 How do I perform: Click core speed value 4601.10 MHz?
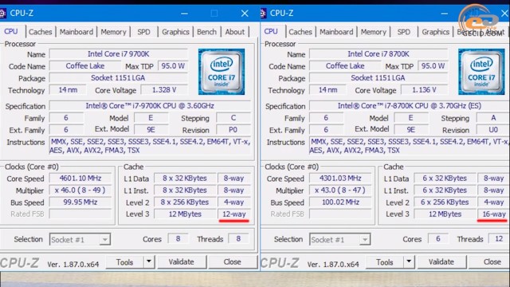(x=80, y=179)
